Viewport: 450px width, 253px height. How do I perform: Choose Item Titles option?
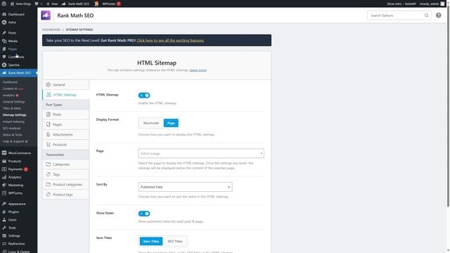tap(151, 241)
